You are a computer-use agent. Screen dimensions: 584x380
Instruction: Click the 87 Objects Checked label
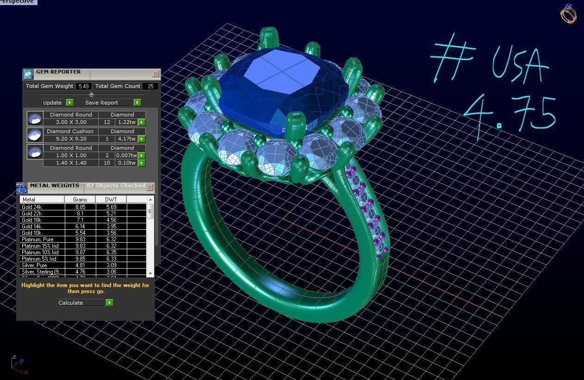point(116,185)
